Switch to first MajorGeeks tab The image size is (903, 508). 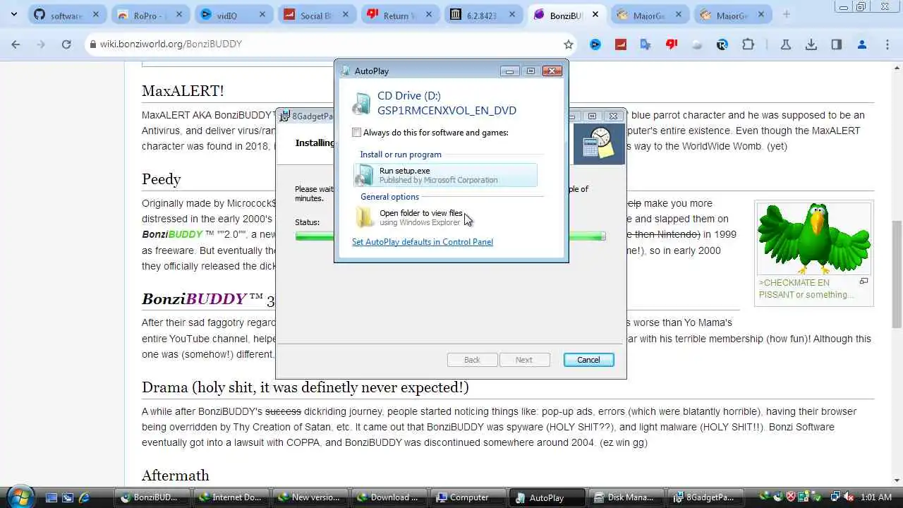pos(650,16)
